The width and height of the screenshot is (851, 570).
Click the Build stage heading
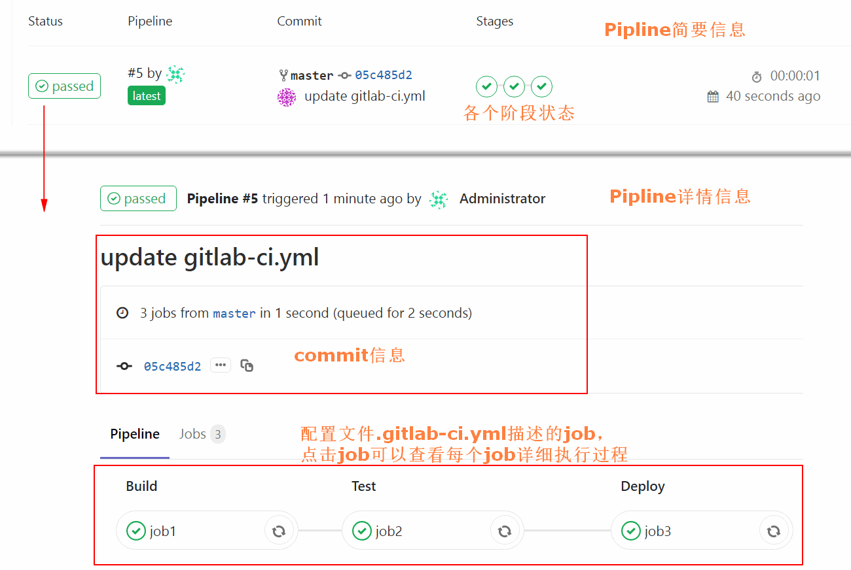pos(141,486)
